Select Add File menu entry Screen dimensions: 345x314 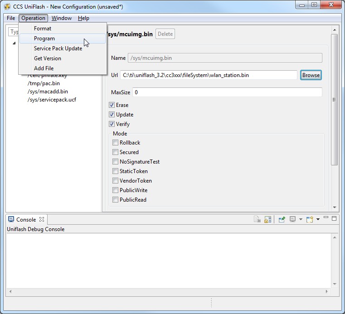click(x=63, y=68)
